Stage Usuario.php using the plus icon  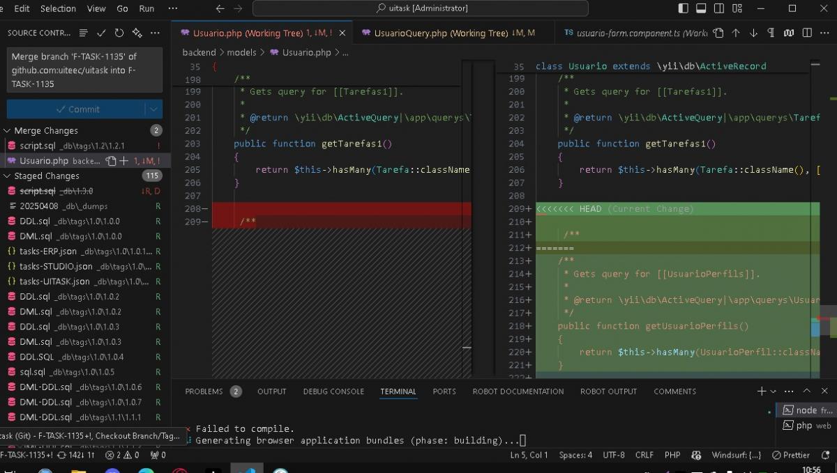(124, 161)
